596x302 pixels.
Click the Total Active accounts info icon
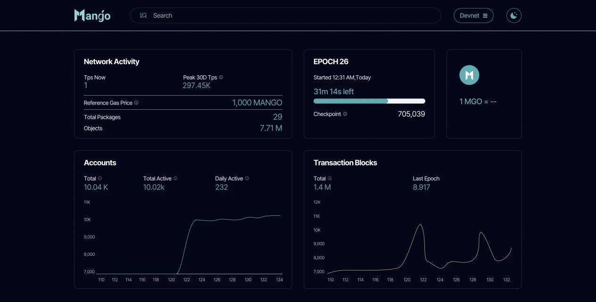click(175, 178)
